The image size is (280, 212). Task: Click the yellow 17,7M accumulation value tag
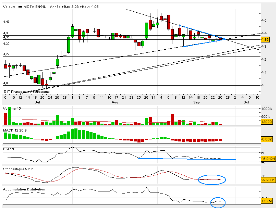267,201
